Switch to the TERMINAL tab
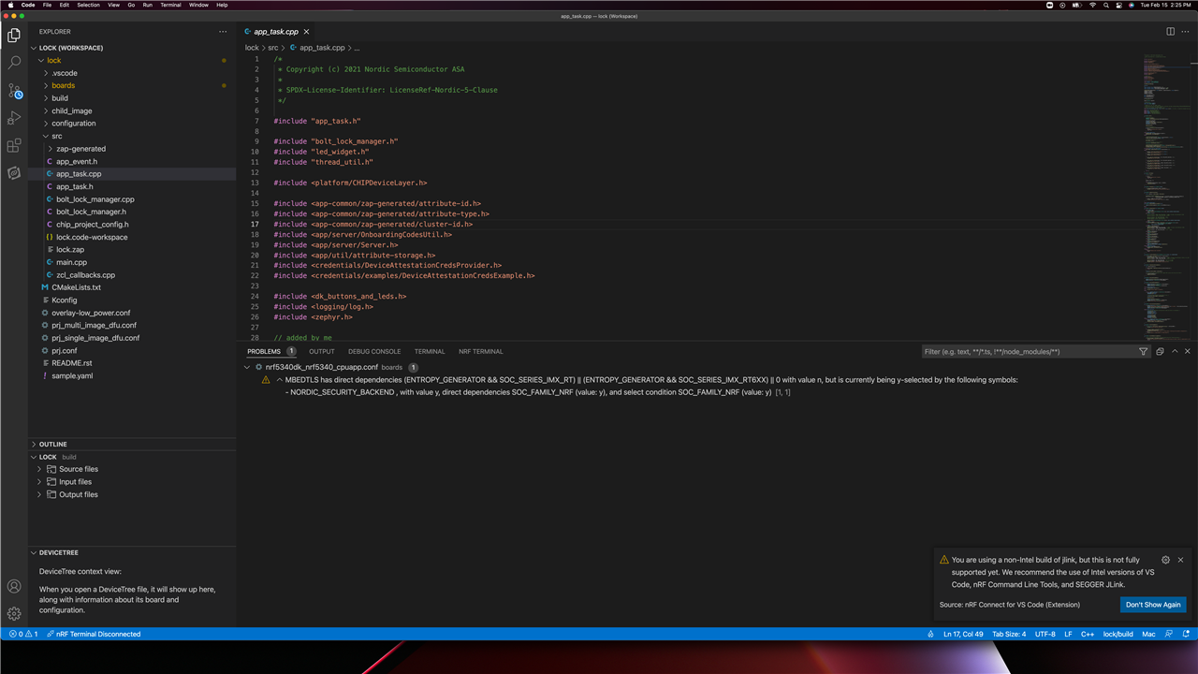Image resolution: width=1198 pixels, height=674 pixels. tap(429, 351)
